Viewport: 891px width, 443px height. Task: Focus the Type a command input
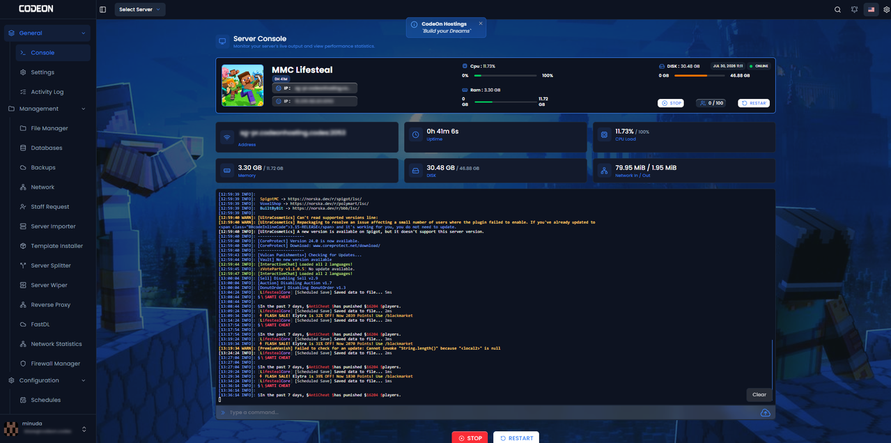[488, 412]
